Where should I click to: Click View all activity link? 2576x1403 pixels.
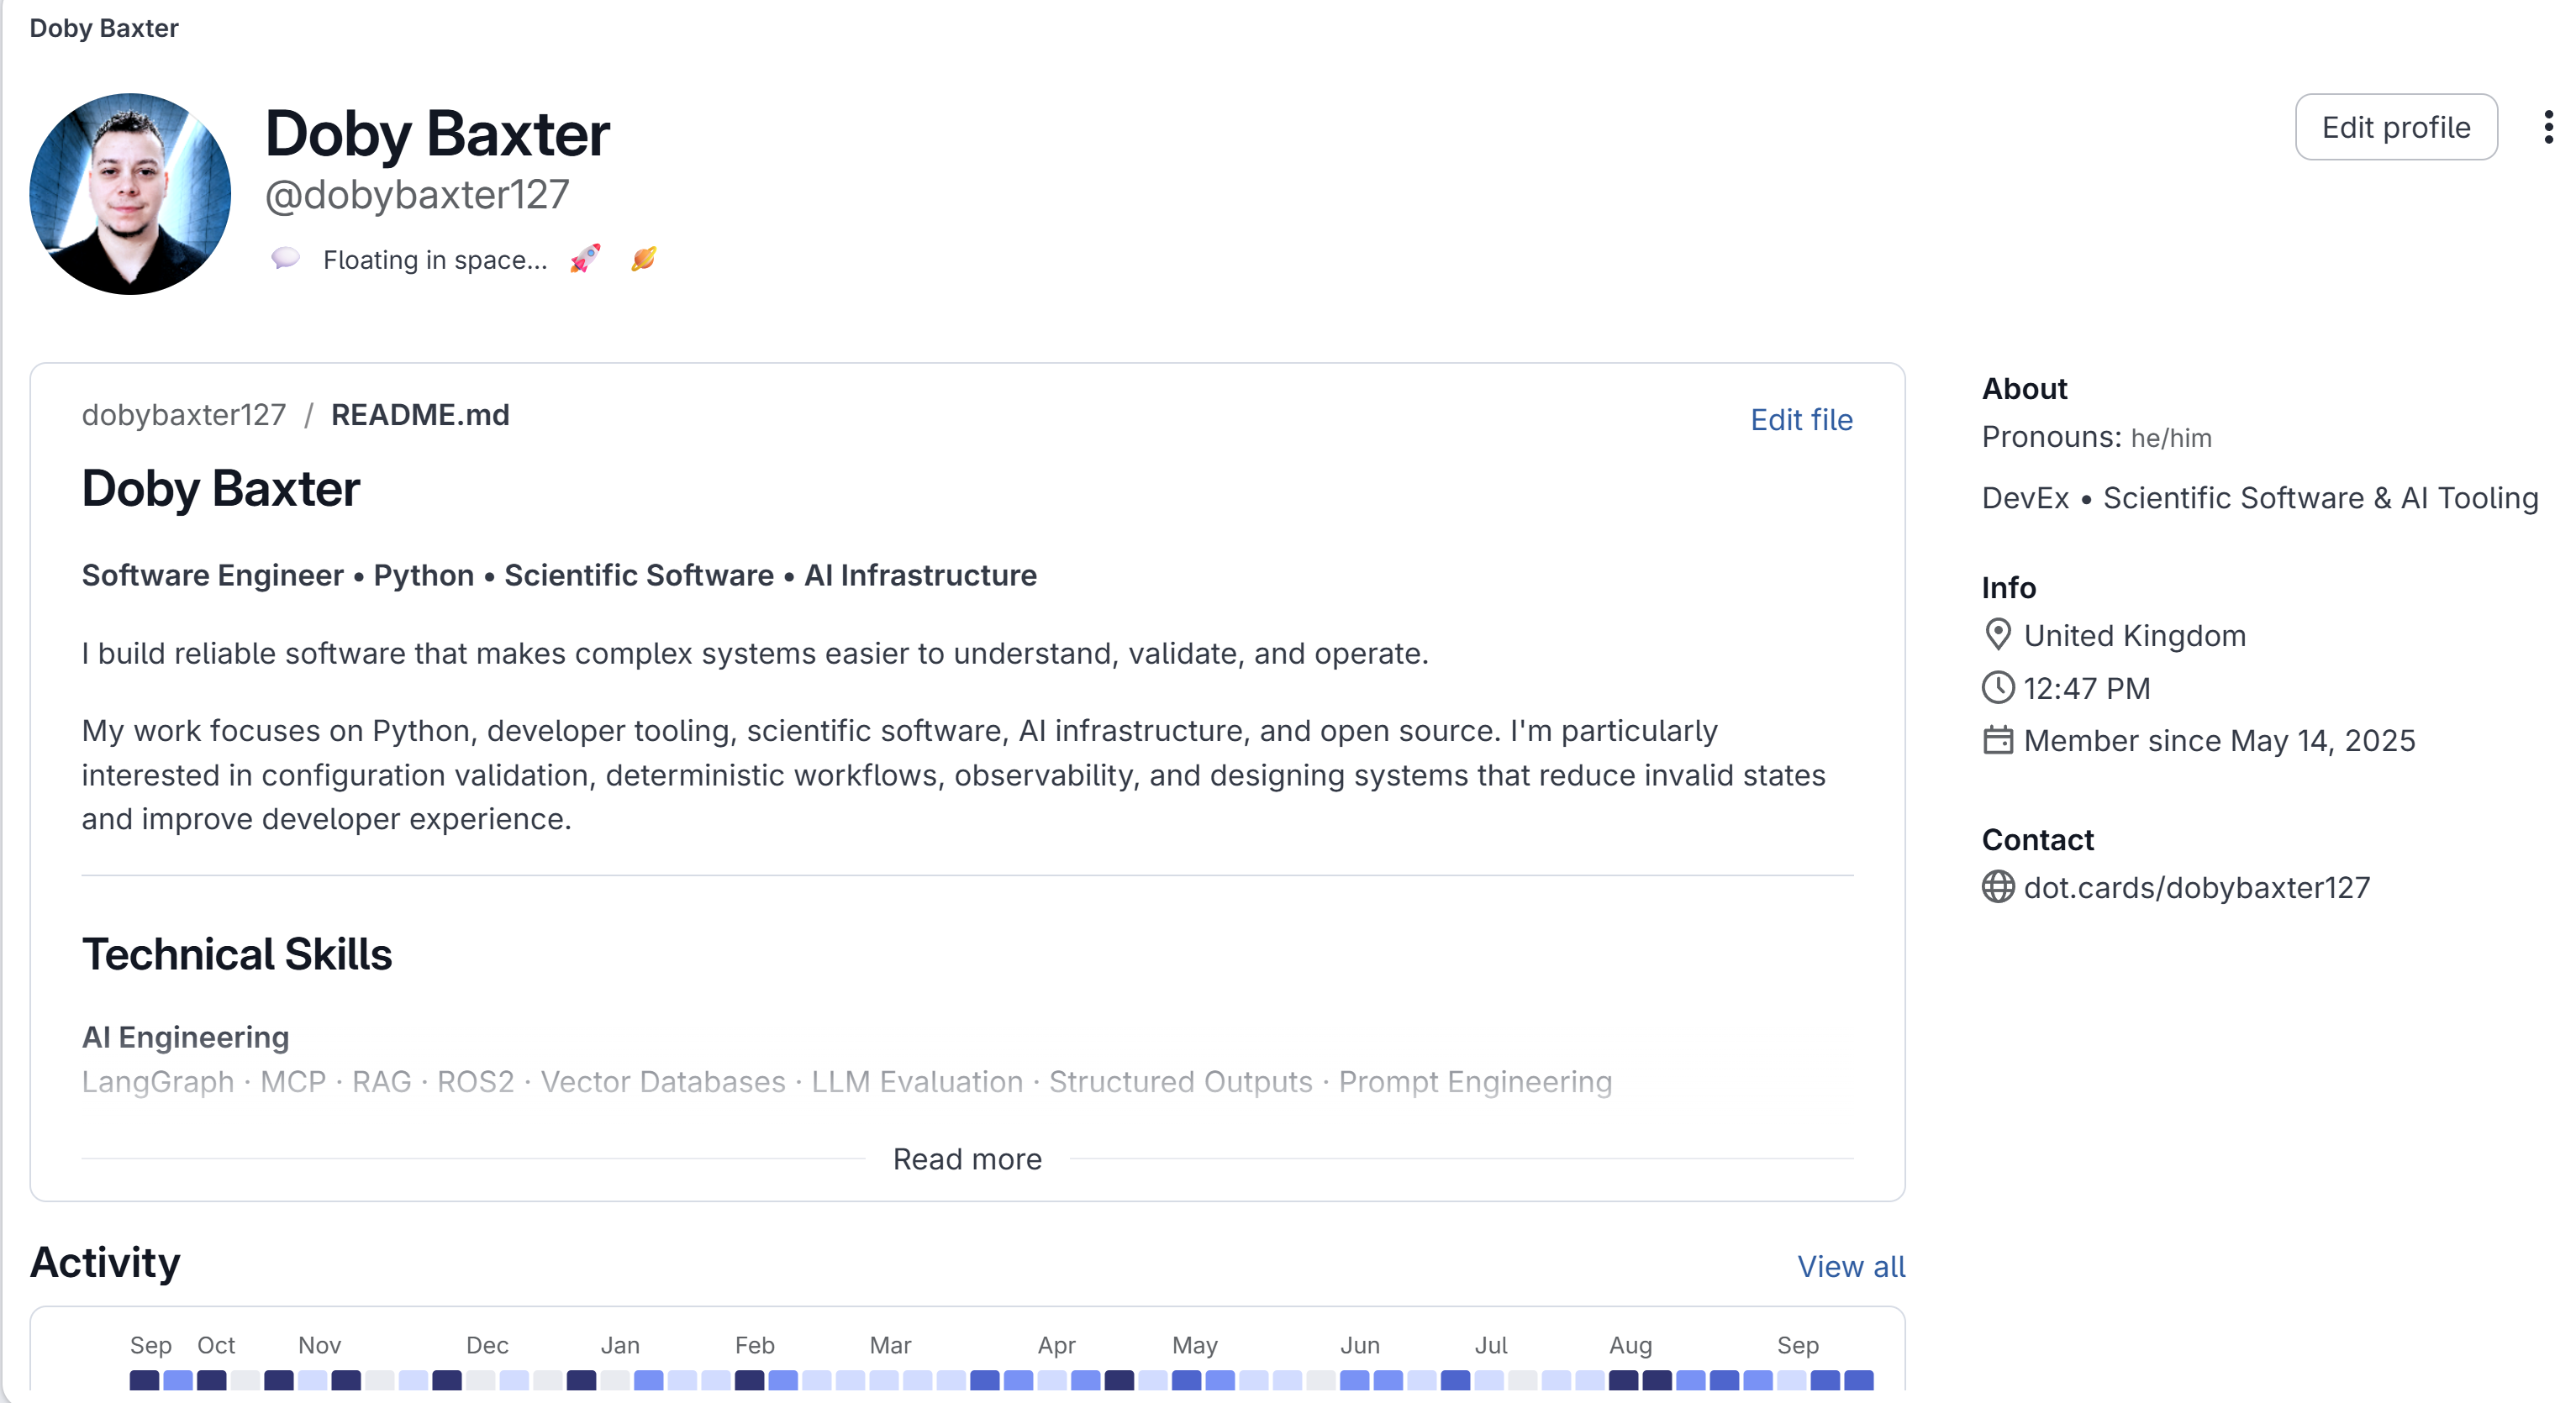click(x=1851, y=1266)
